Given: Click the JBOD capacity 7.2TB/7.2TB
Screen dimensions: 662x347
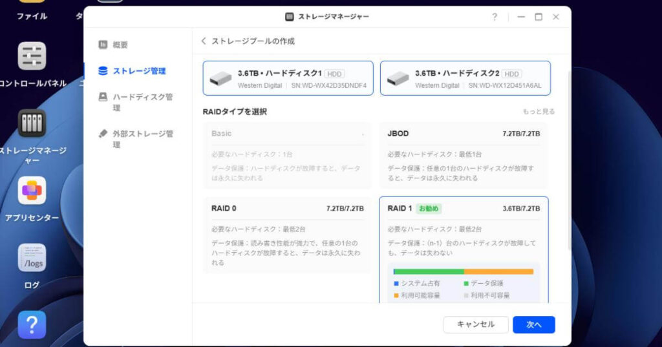Looking at the screenshot, I should [x=521, y=134].
